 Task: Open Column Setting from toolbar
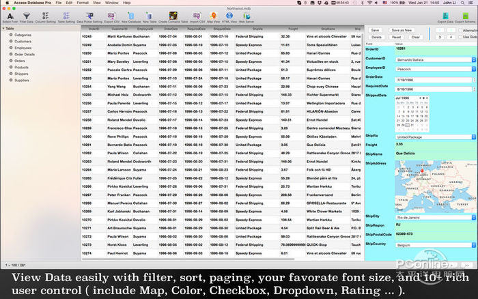(46, 16)
